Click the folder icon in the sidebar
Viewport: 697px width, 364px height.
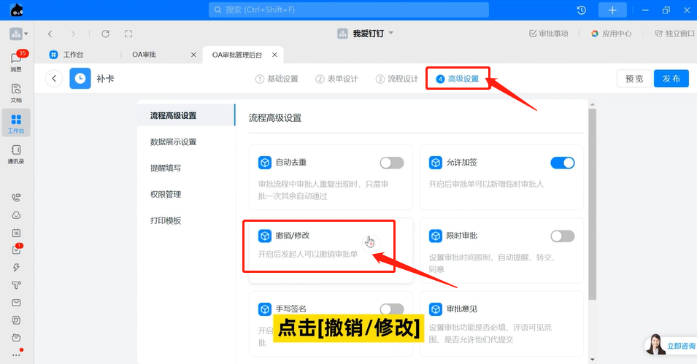(x=16, y=338)
